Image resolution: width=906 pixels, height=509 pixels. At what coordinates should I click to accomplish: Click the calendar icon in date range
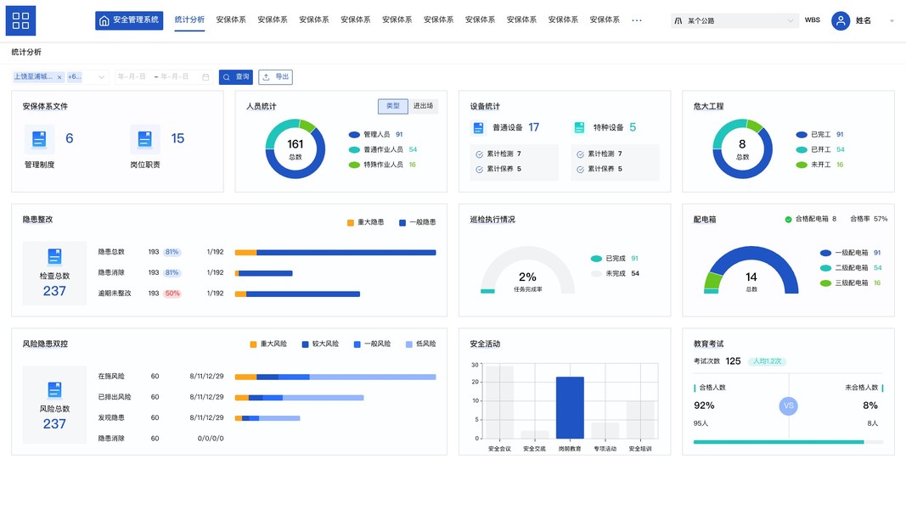pos(205,76)
